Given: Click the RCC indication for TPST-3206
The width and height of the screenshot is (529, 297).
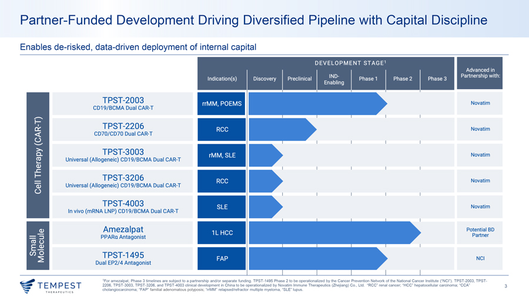Looking at the screenshot, I should (x=222, y=181).
